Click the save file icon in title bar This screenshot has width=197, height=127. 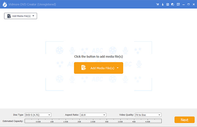point(167,4)
